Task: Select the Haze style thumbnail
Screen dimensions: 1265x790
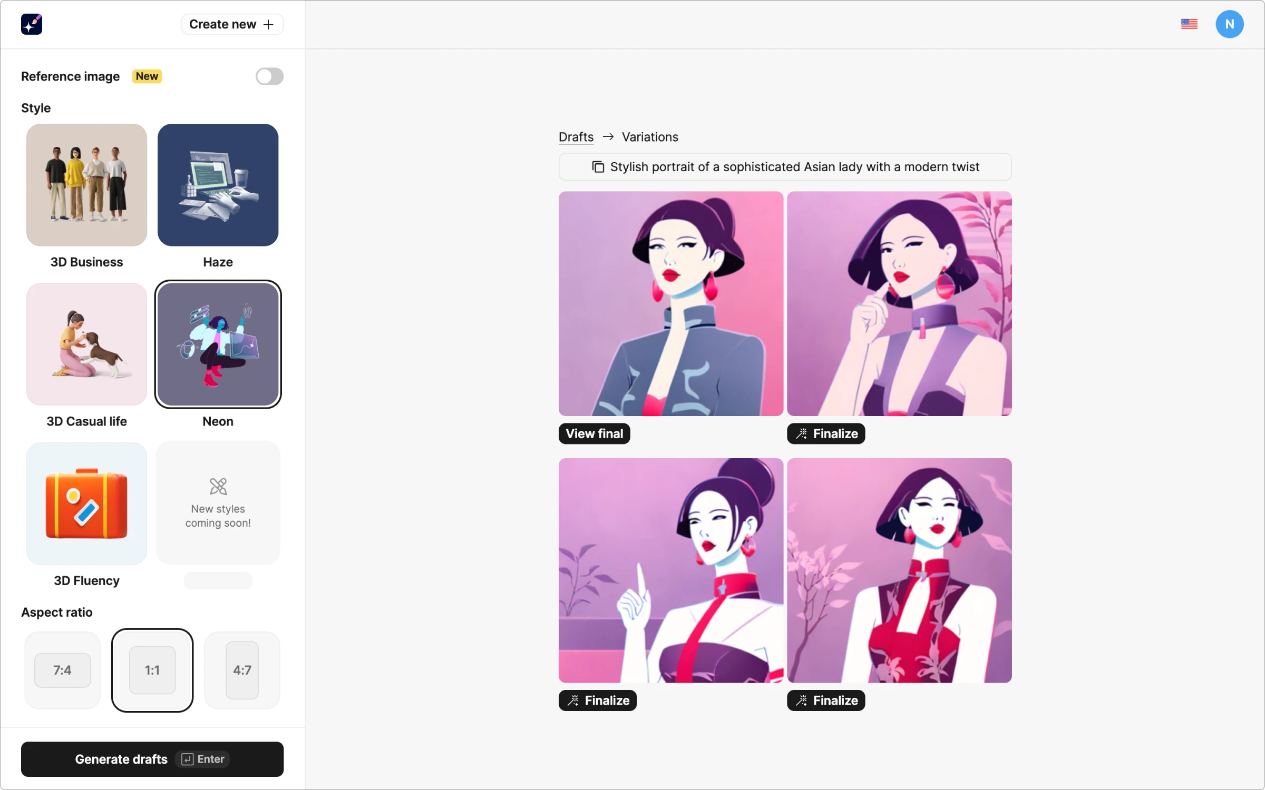Action: [x=218, y=185]
